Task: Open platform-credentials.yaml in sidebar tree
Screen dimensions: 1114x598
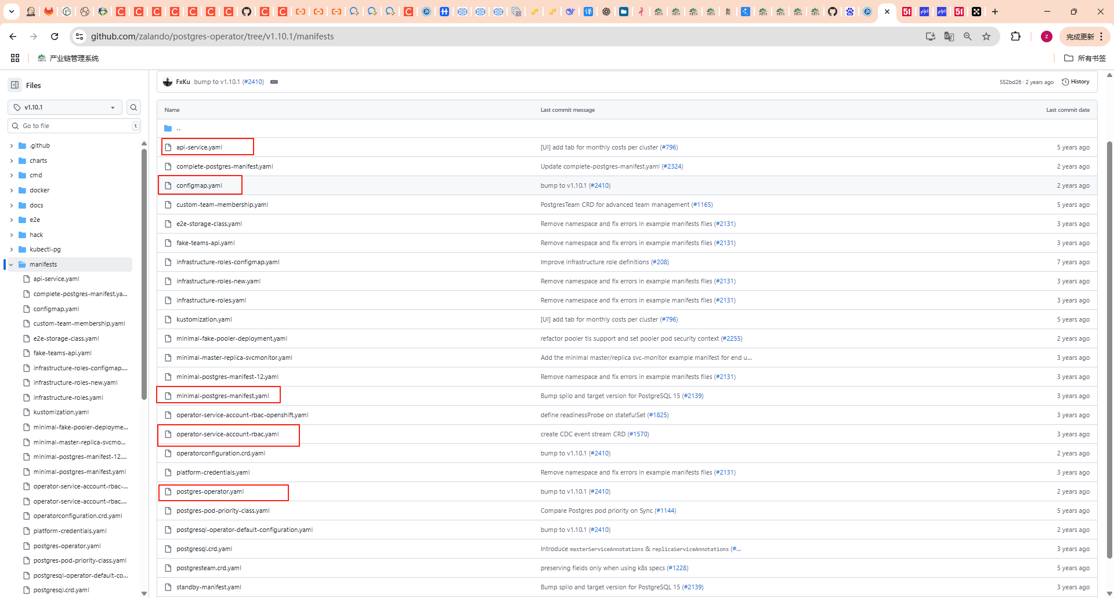Action: (70, 531)
